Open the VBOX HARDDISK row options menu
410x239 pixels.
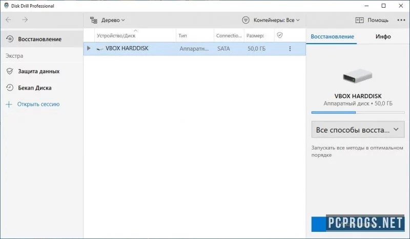290,49
